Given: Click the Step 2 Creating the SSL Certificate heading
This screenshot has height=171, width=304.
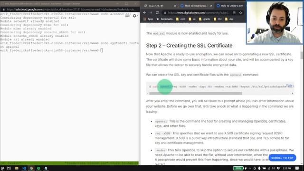Looking at the screenshot, I should 189,46.
